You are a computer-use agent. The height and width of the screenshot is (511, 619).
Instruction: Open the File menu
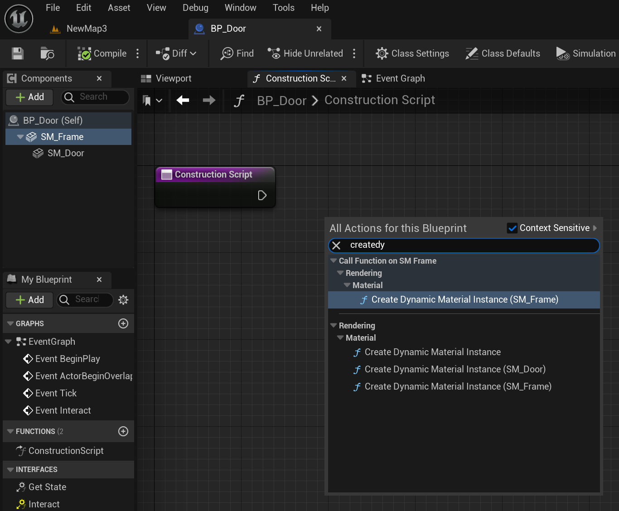pos(53,8)
